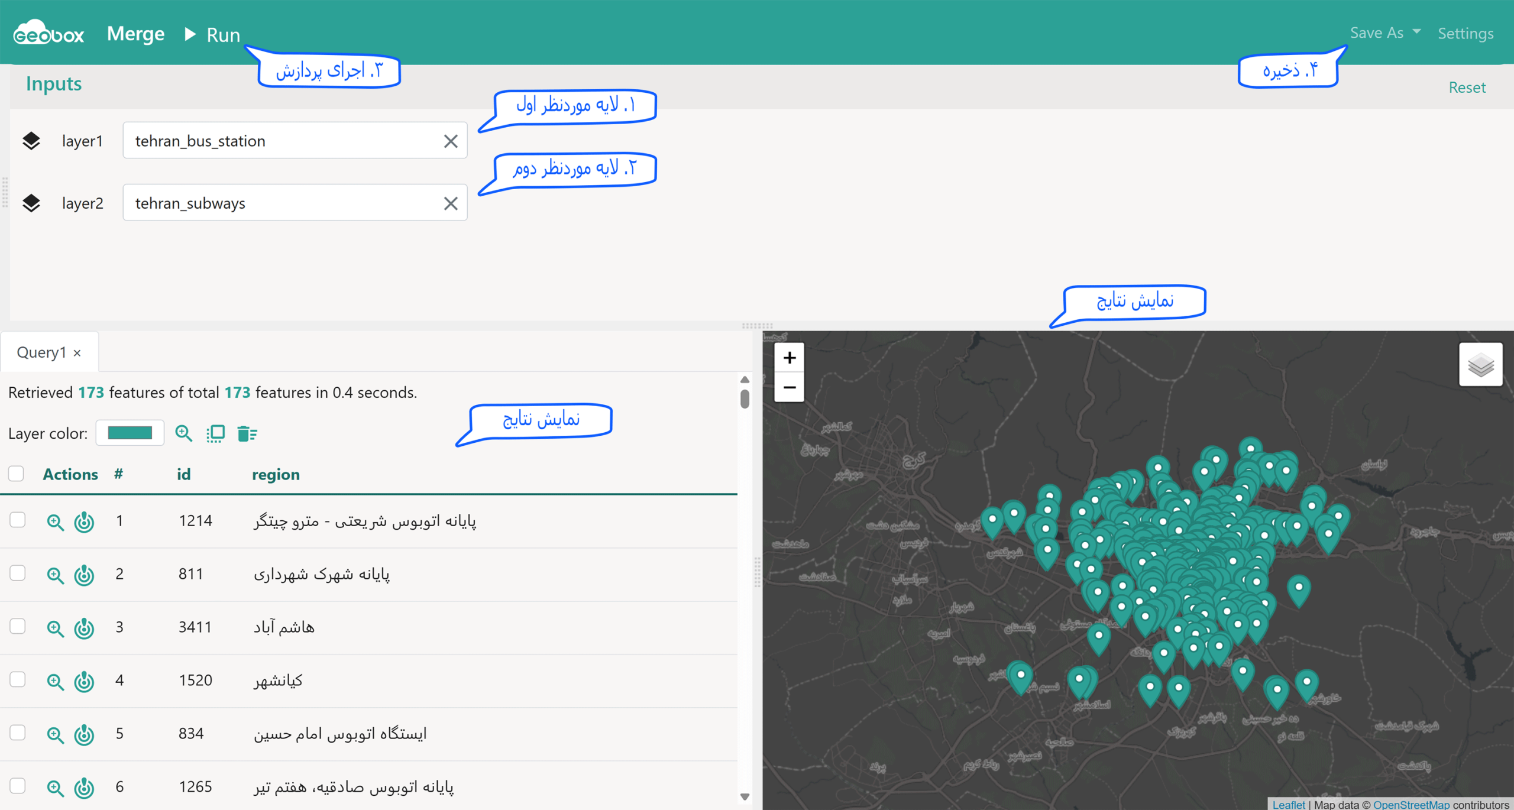Open the Leaflet attribution link
Image resolution: width=1514 pixels, height=810 pixels.
(x=1289, y=804)
